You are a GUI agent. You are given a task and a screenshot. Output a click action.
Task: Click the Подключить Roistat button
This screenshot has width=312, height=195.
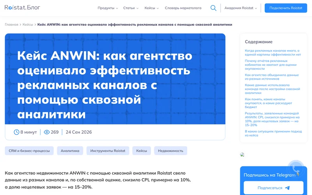pos(286,8)
